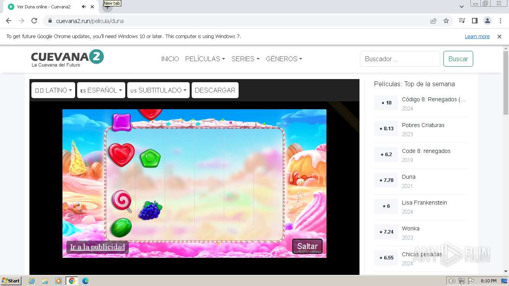Switch to Chrome in taskbar

click(x=72, y=281)
